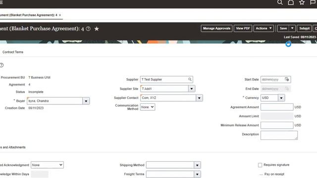The height and width of the screenshot is (178, 317).
Task: Click the Supplier Site input field
Action: click(x=164, y=89)
